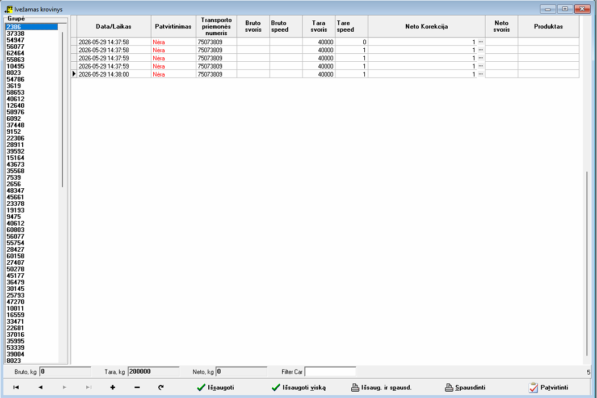Screen dimensions: 597x398
Task: Select group 58976 in Grupė list
Action: coord(32,112)
